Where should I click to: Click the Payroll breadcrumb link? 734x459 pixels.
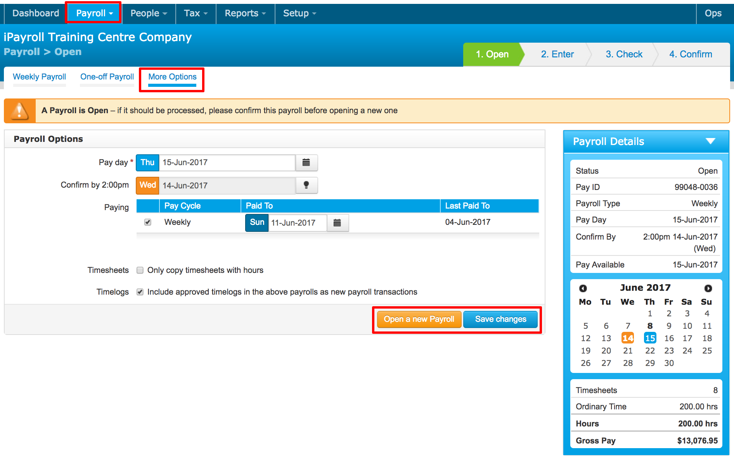[x=22, y=52]
